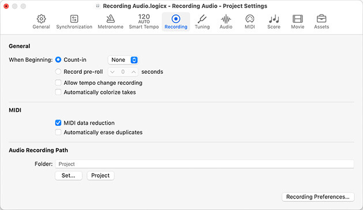Viewport: 363px width, 210px height.
Task: Open the Smart Tempo settings pane
Action: tap(144, 22)
